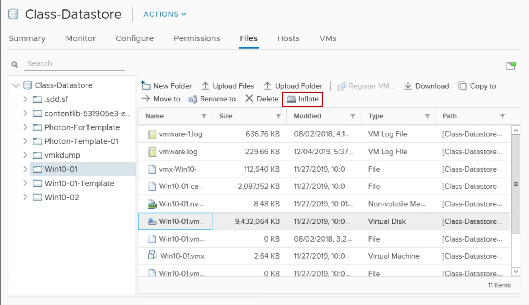Filter the Name column
The image size is (529, 305).
[x=204, y=116]
